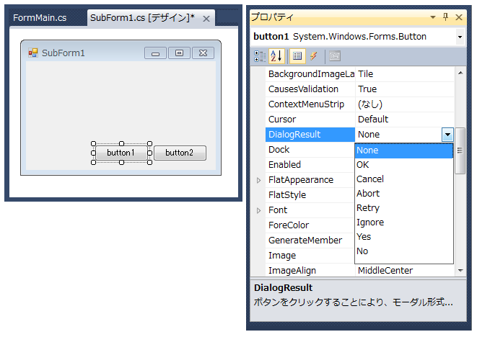
Task: Choose Yes in the DialogResult list
Action: pos(403,237)
